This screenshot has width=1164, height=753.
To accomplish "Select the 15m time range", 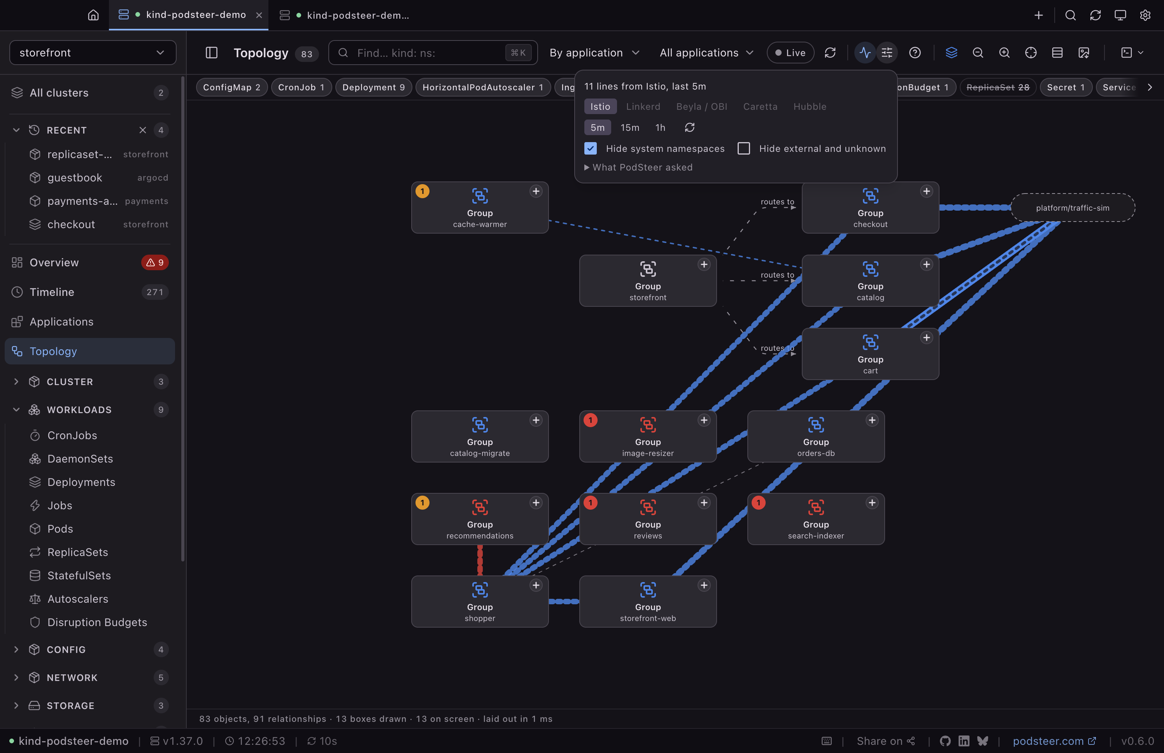I will tap(629, 128).
